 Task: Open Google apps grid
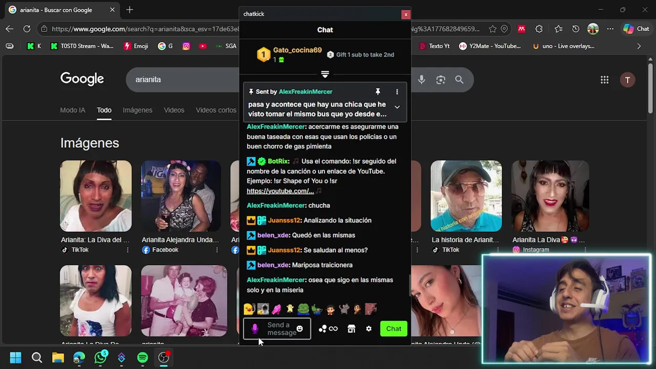pos(605,79)
